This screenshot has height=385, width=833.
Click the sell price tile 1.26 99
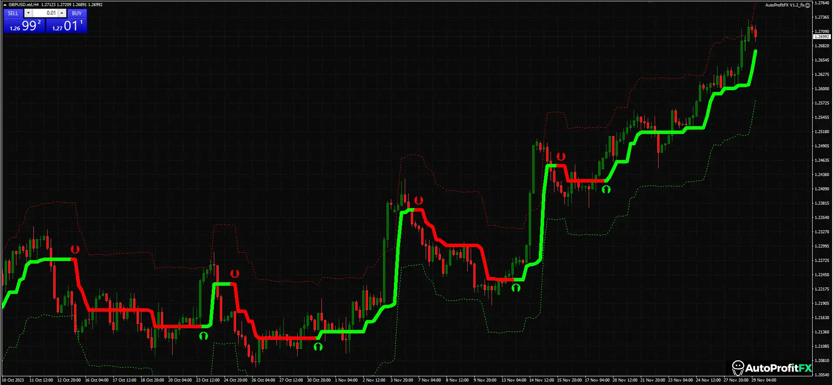tap(24, 26)
